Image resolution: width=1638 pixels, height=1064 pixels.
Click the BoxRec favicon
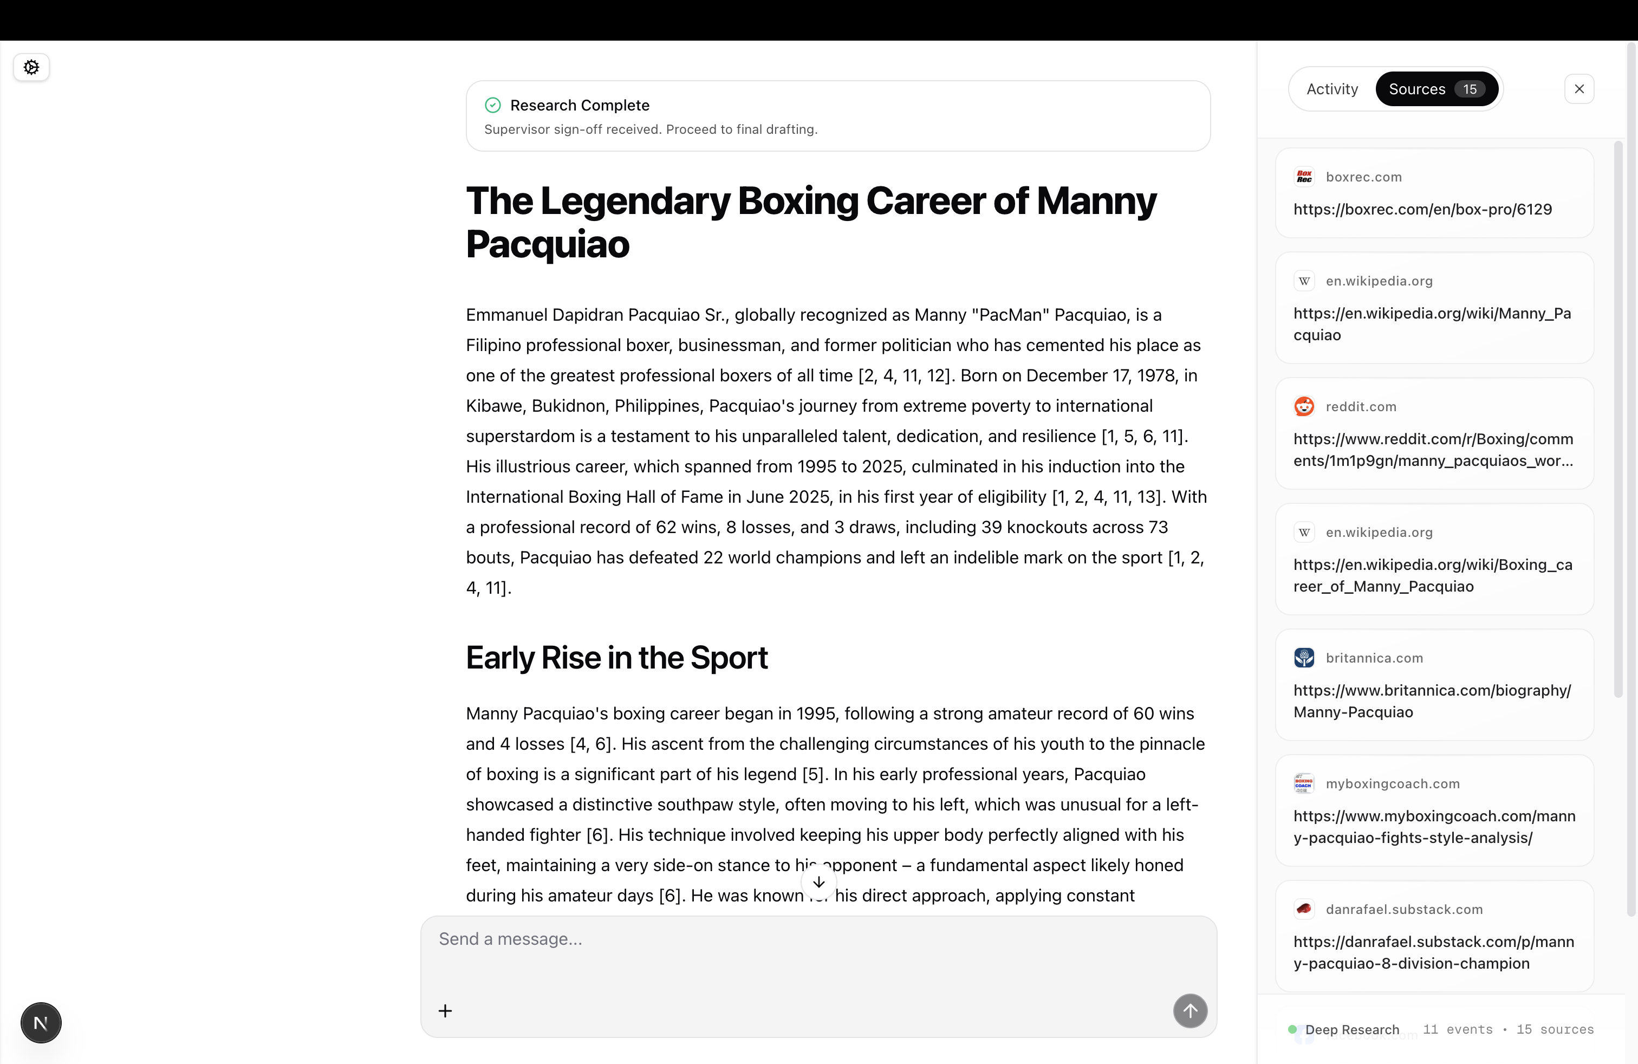tap(1303, 177)
